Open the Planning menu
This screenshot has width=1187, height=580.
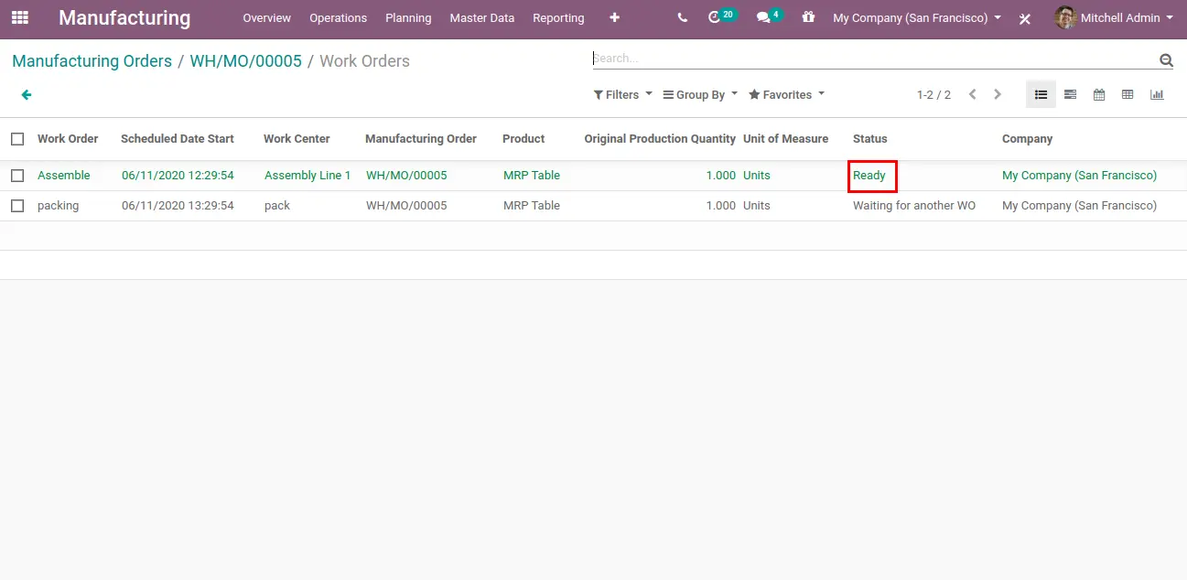pyautogui.click(x=408, y=18)
